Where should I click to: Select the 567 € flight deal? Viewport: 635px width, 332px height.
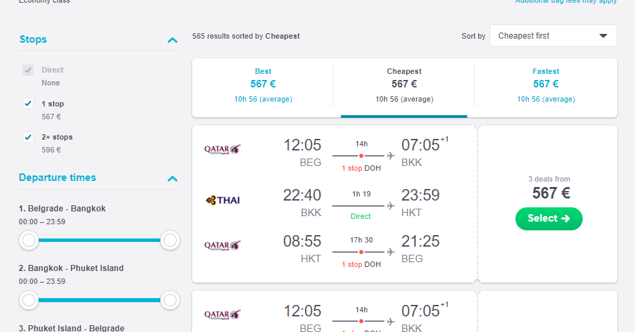pyautogui.click(x=549, y=218)
